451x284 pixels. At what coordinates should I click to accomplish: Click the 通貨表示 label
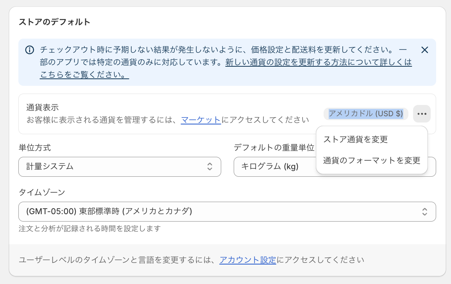pyautogui.click(x=43, y=107)
